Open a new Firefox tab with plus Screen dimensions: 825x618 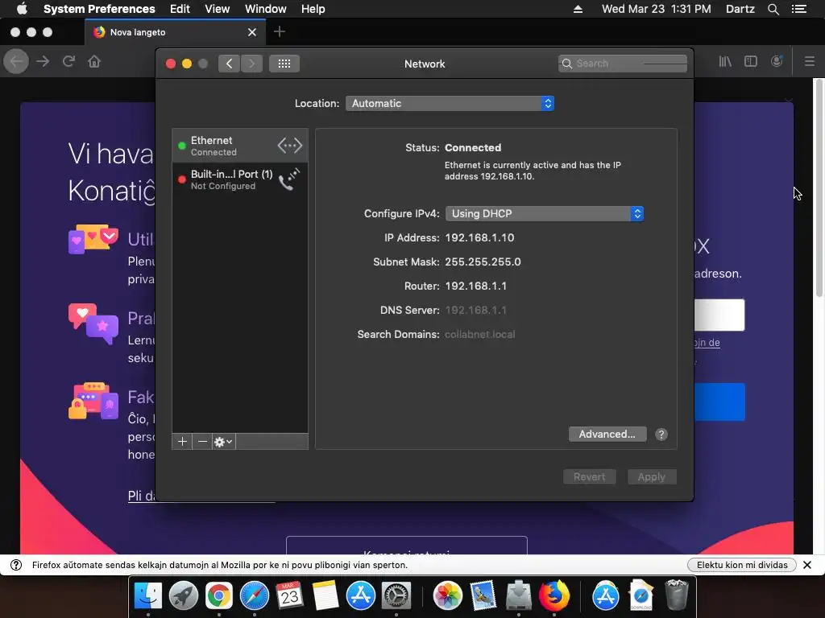[280, 32]
